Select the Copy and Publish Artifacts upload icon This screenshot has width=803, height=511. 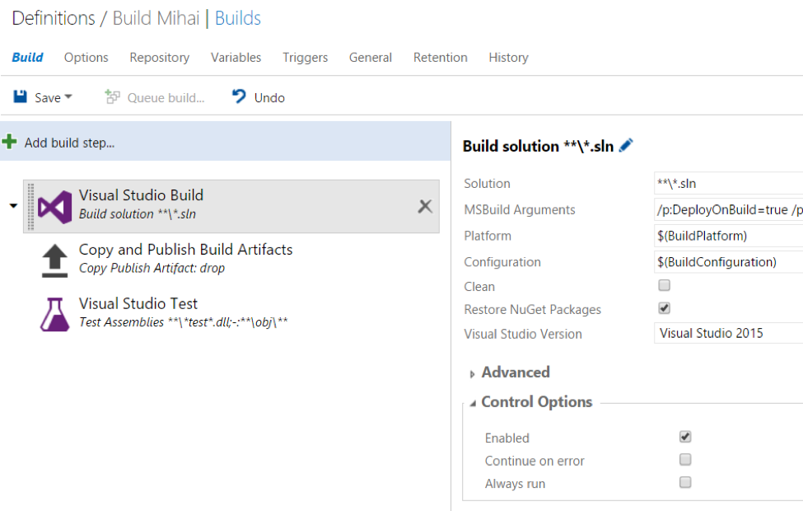(x=55, y=260)
